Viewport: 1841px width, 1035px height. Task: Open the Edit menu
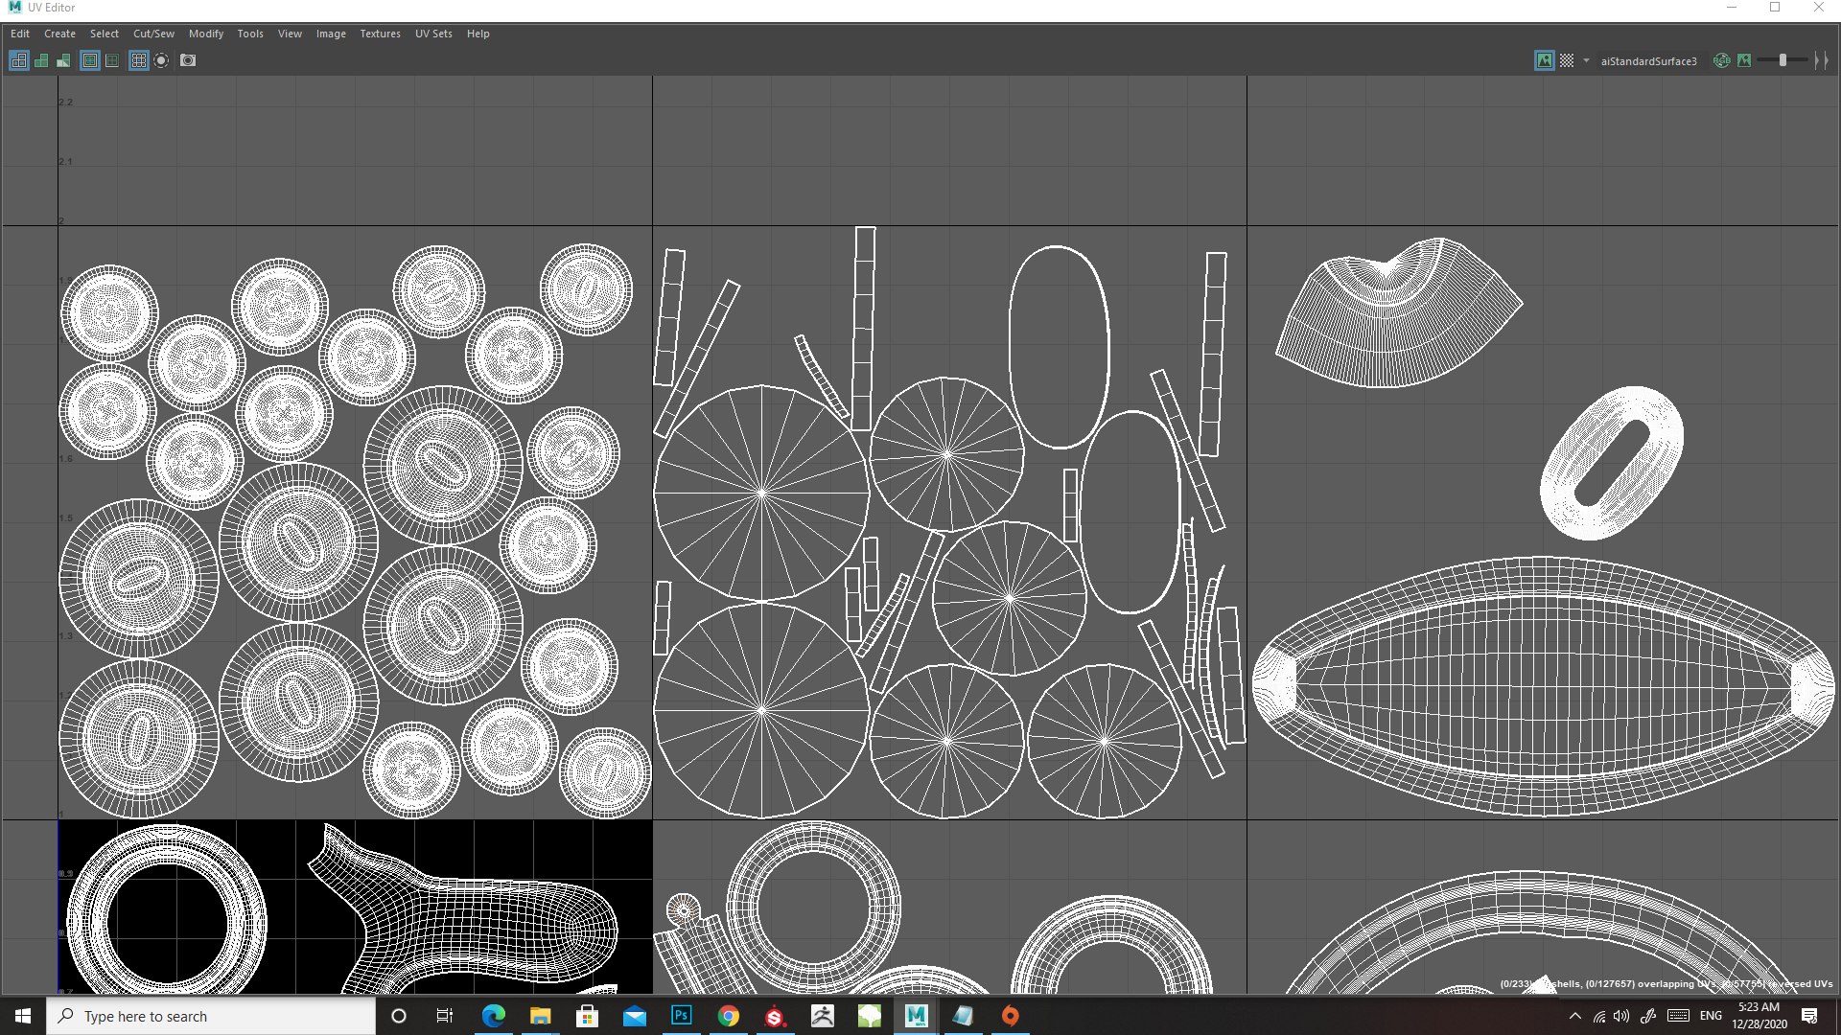coord(20,34)
